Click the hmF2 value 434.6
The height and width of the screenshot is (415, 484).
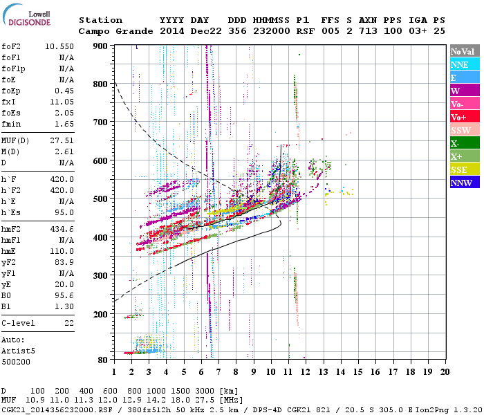click(x=62, y=230)
